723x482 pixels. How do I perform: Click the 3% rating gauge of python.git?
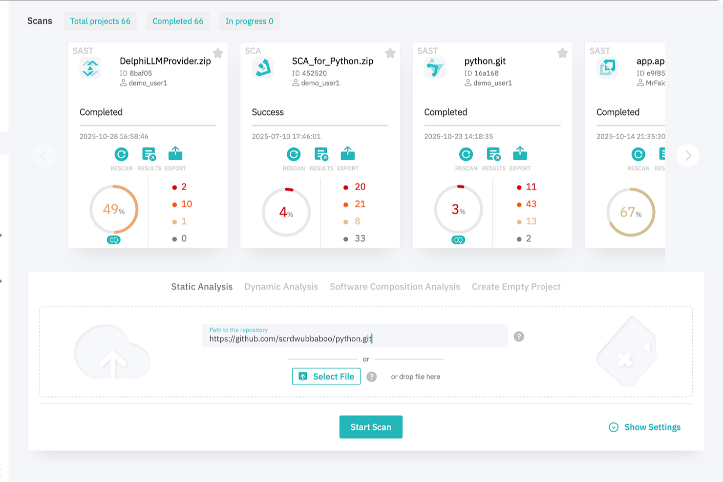(458, 210)
